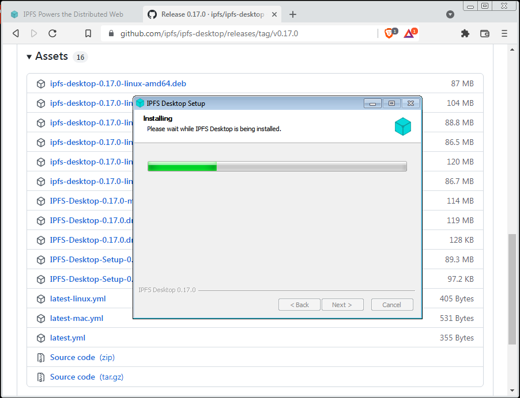Go back in the browser
The image size is (520, 398).
[16, 33]
